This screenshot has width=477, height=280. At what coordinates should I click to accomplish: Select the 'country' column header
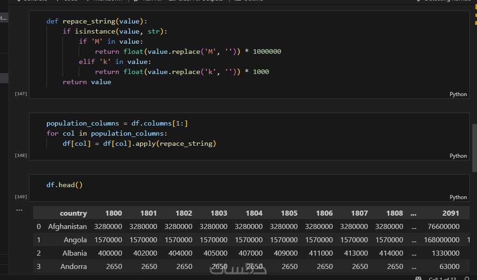click(x=73, y=213)
